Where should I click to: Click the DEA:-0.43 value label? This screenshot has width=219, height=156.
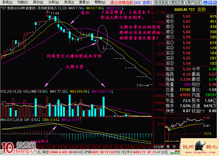tap(50, 120)
